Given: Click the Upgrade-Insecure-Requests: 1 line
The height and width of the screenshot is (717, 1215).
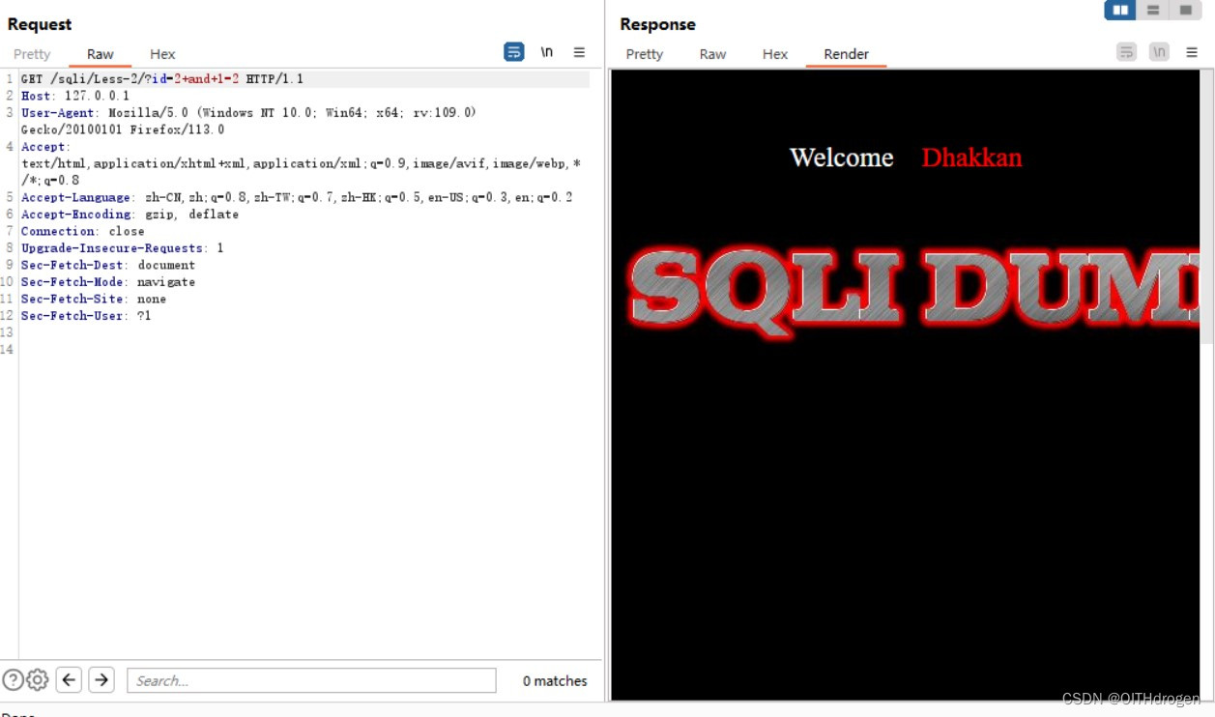Looking at the screenshot, I should (122, 248).
